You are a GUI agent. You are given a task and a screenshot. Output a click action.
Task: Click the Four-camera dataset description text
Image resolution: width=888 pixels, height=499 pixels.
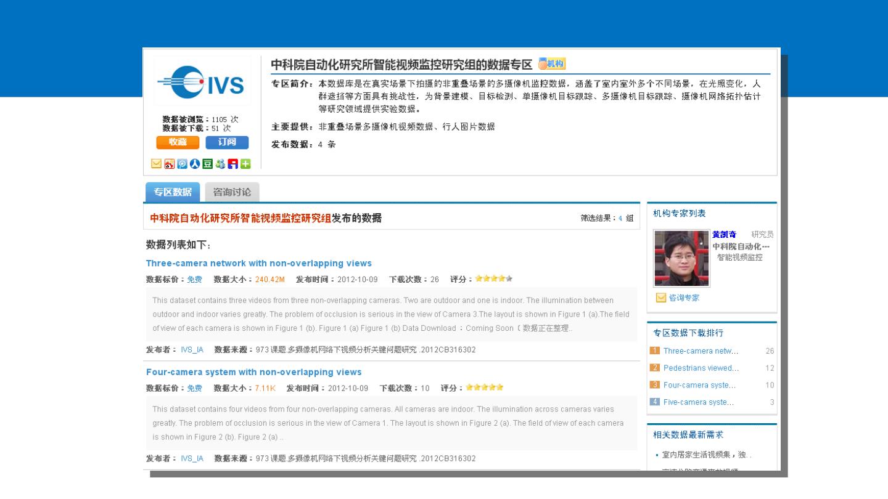(x=388, y=423)
